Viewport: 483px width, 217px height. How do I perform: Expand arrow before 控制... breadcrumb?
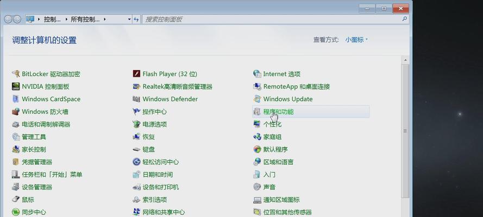39,20
